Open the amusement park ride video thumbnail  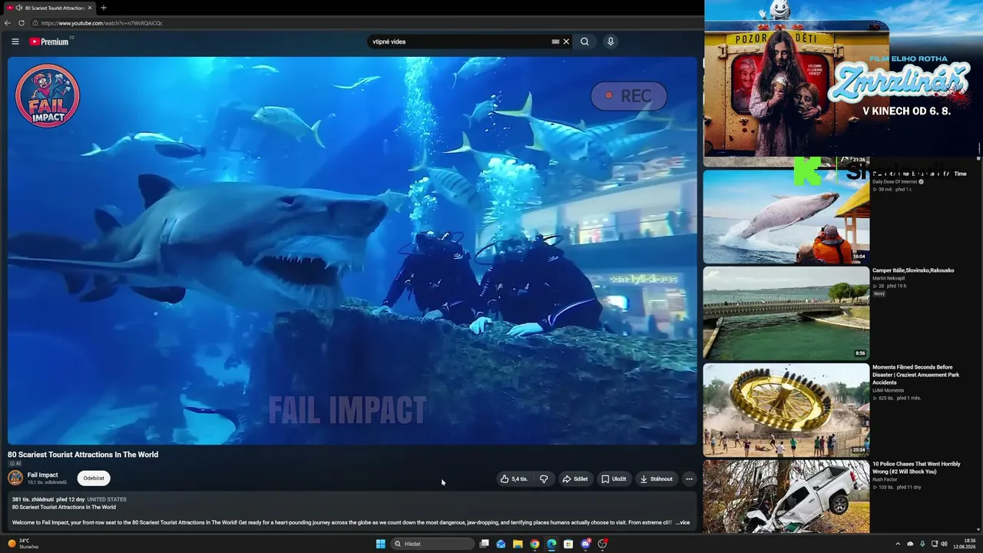pos(786,410)
